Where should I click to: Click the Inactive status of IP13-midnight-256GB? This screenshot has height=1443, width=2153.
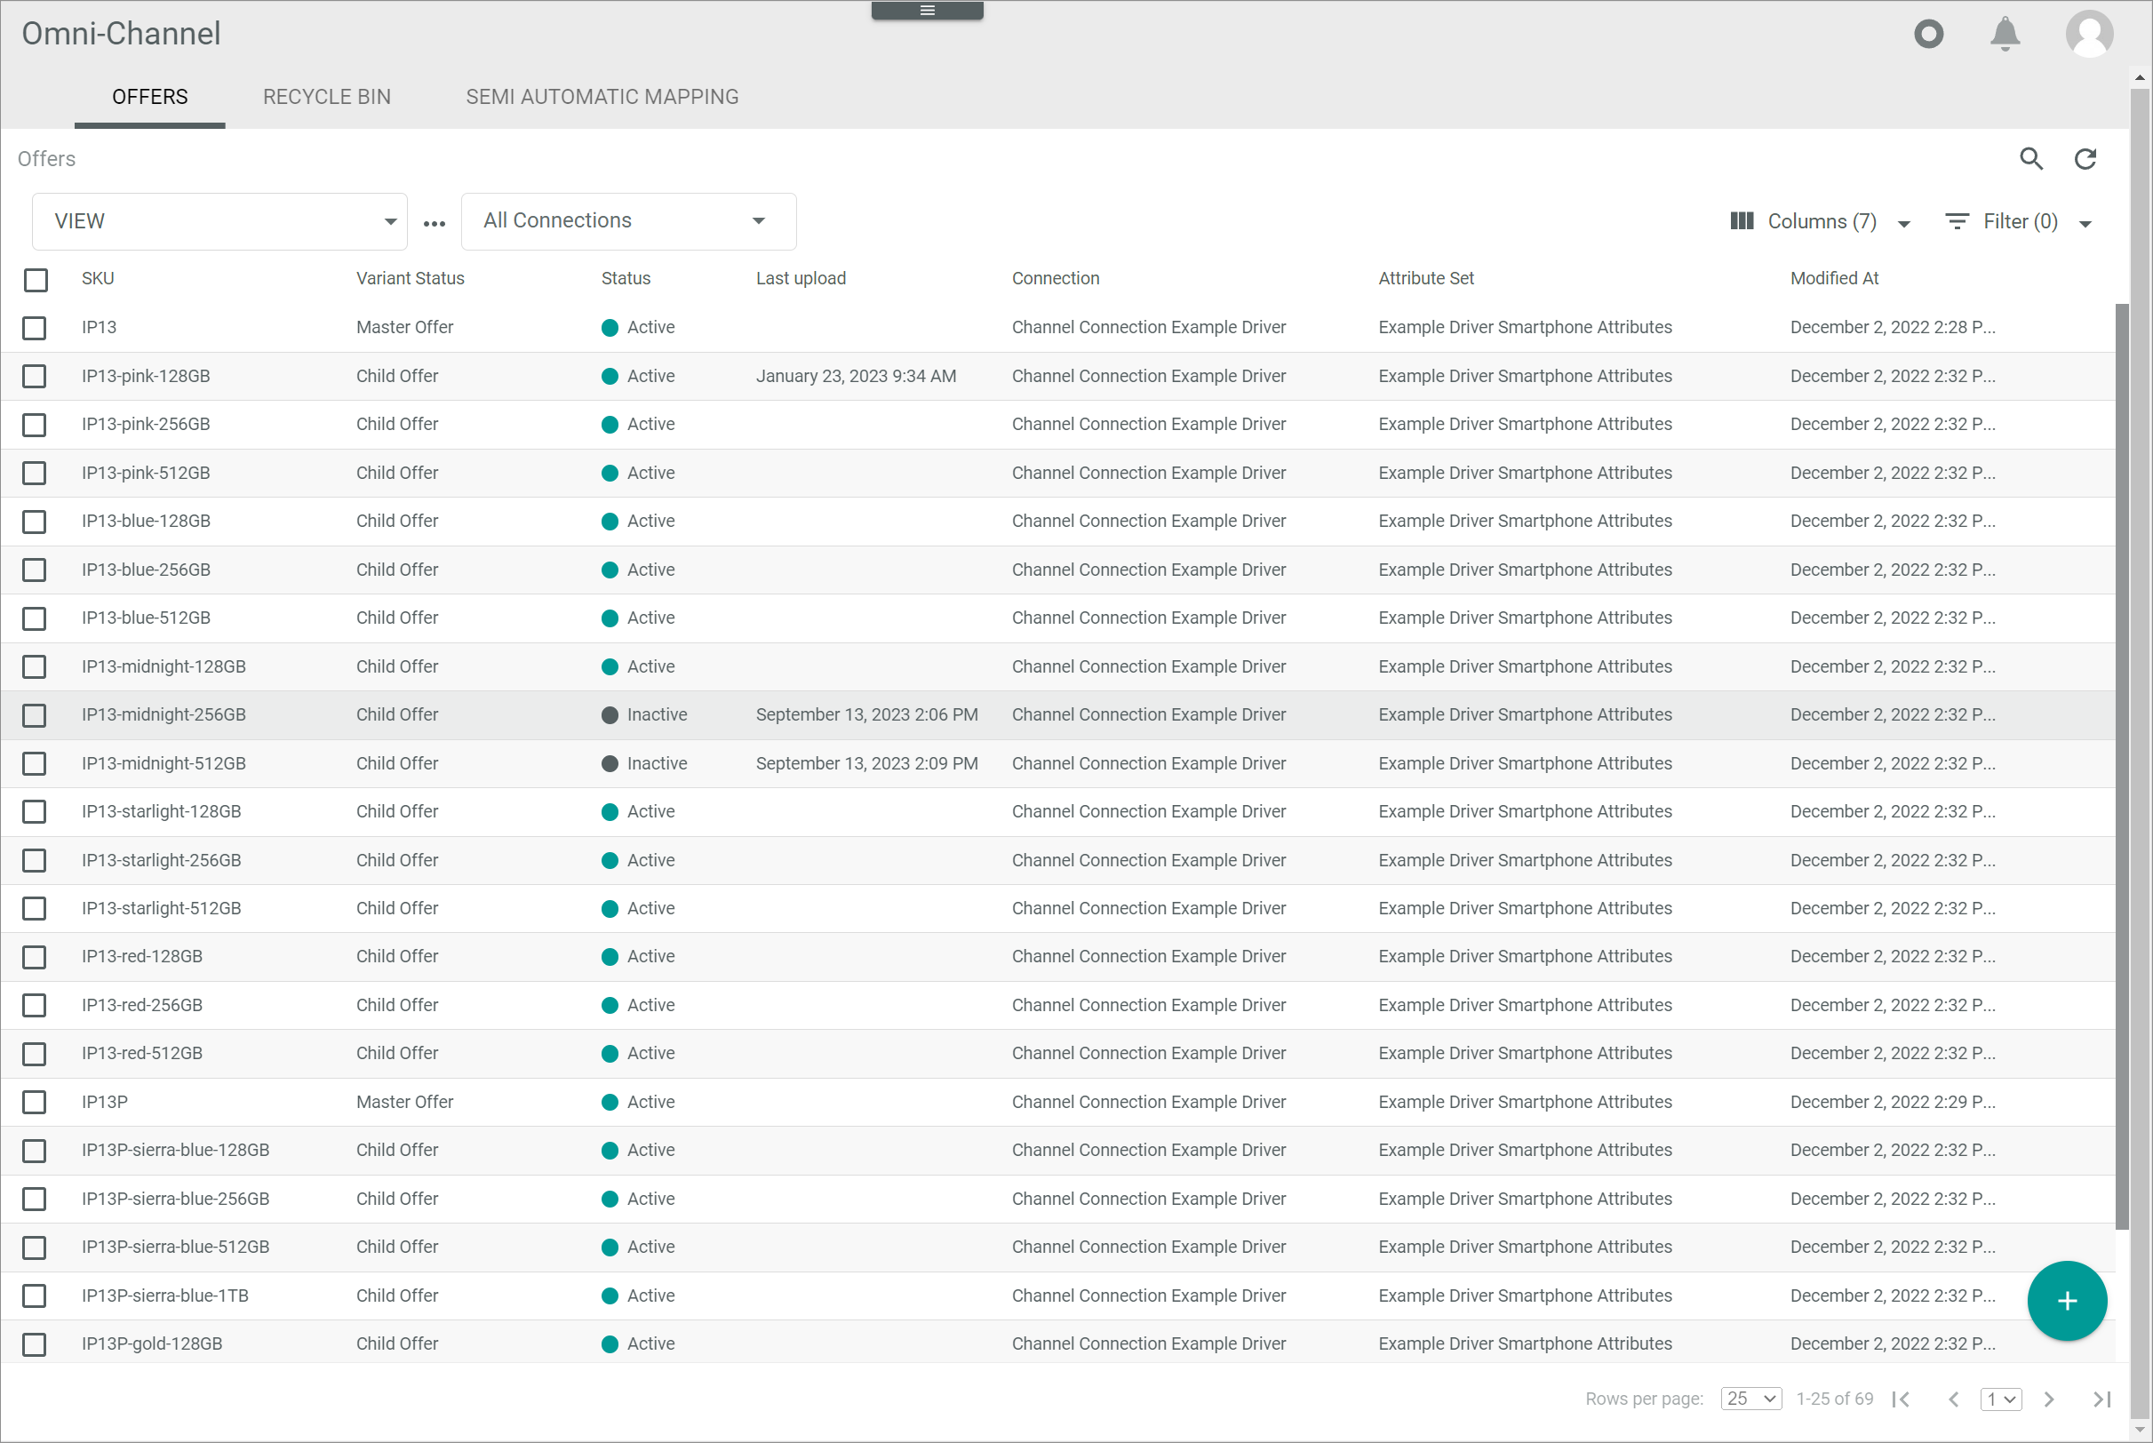(x=657, y=715)
